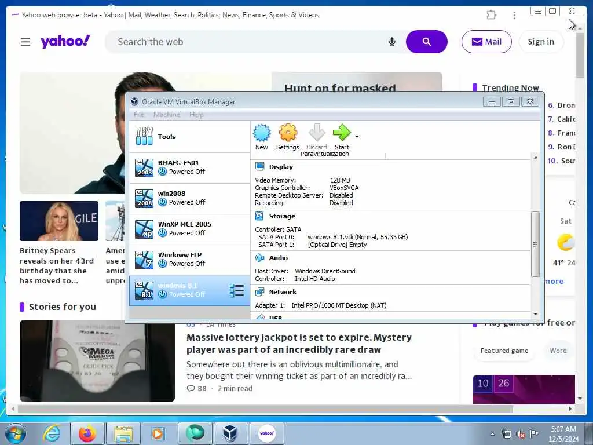Click the VirtualBox details scrollbar thumb
This screenshot has height=445, width=593.
coord(535,245)
